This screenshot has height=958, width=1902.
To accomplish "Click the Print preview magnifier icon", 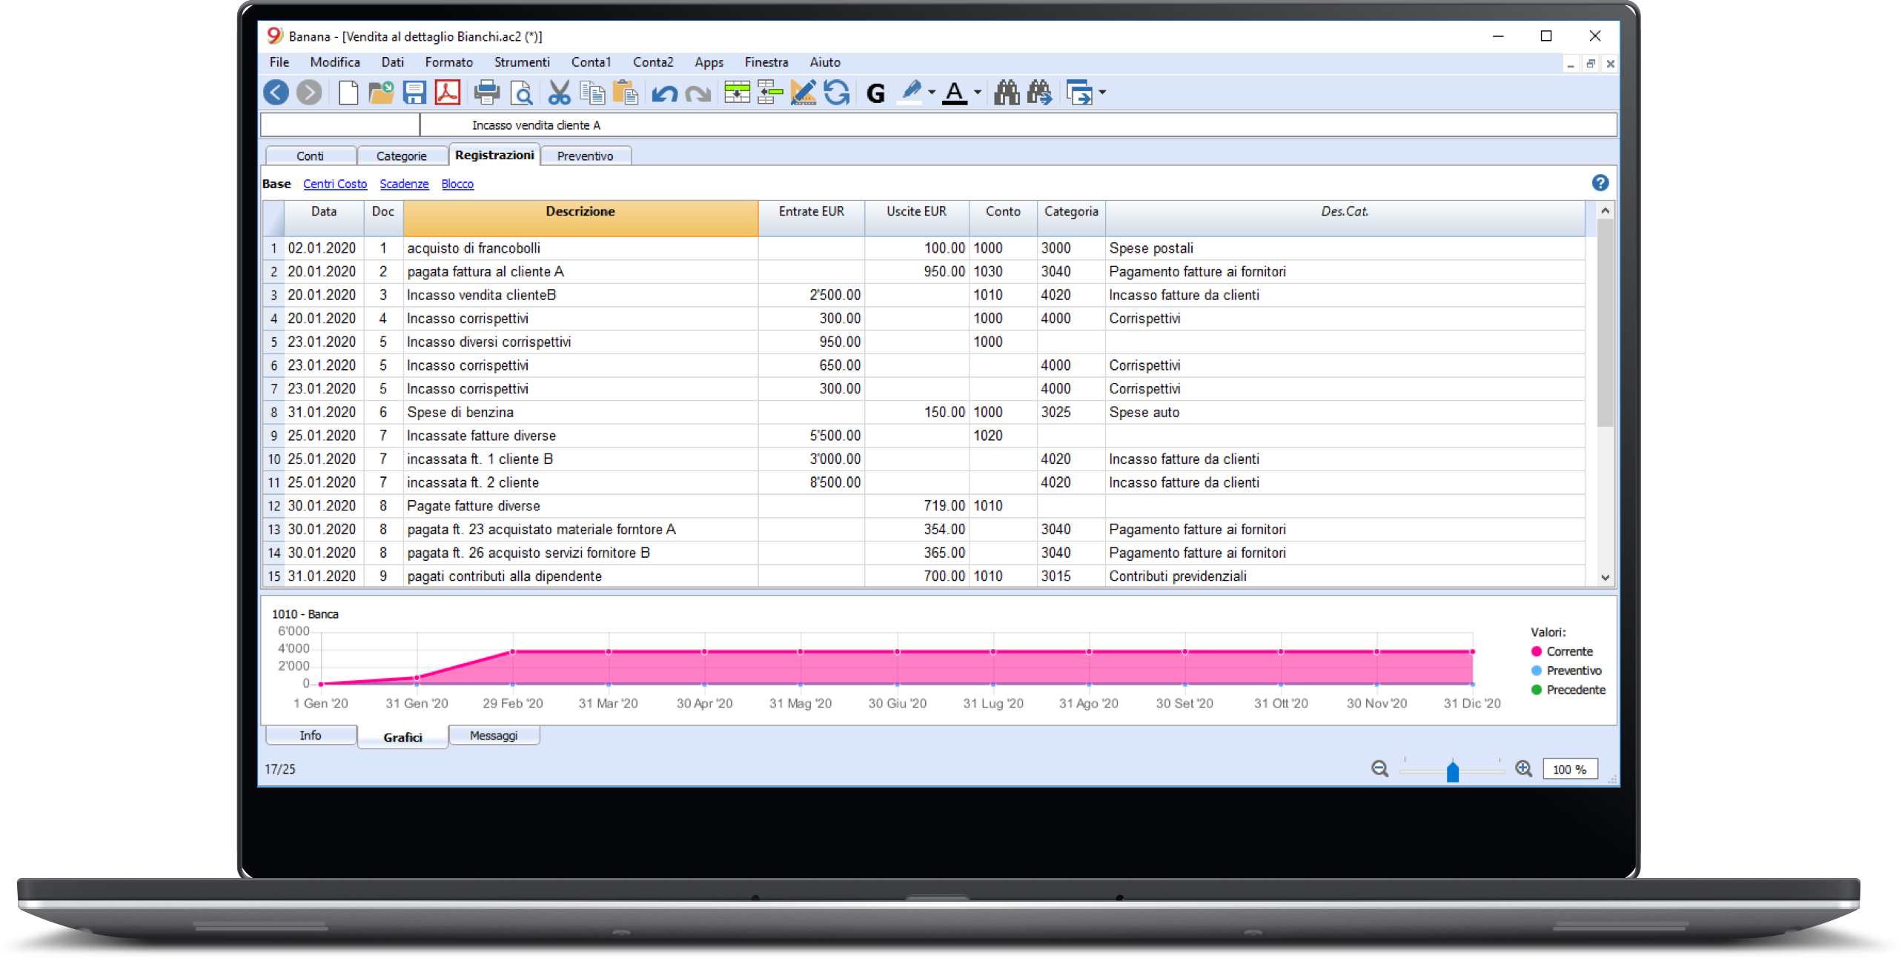I will (x=522, y=93).
